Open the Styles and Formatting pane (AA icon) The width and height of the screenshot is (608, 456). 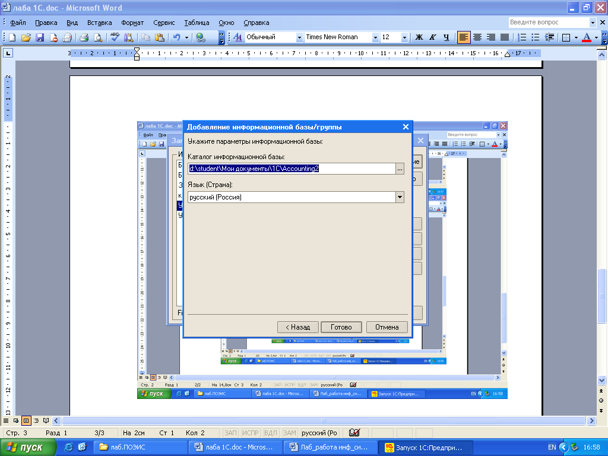click(x=237, y=37)
